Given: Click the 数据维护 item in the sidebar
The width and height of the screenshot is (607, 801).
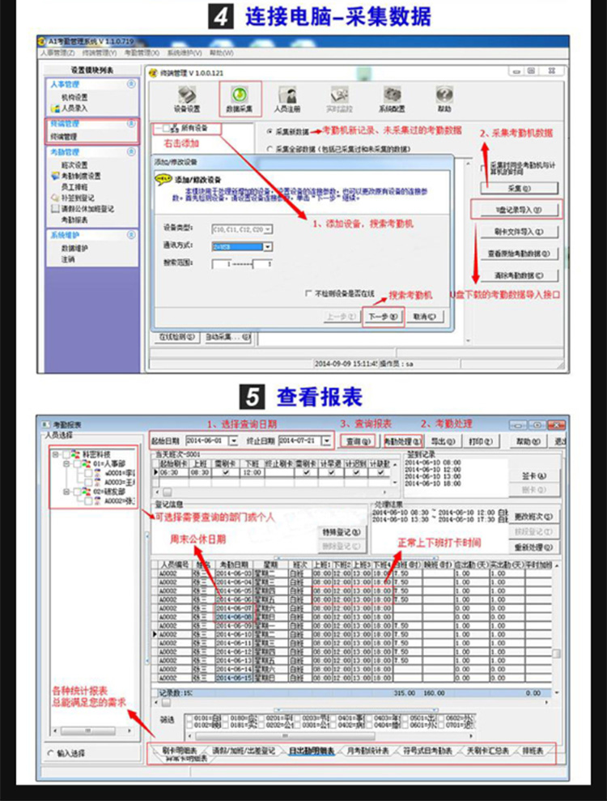Looking at the screenshot, I should click(74, 249).
